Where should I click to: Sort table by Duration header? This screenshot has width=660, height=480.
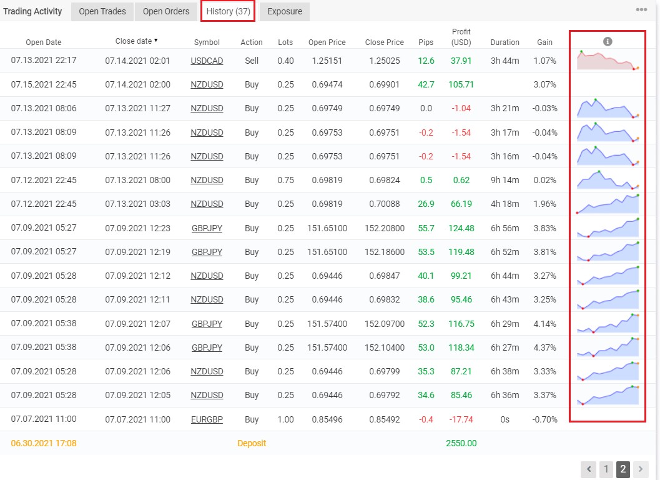(x=505, y=42)
